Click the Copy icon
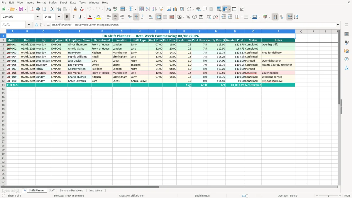Screen dimensions: 352x198 pos(59,9)
